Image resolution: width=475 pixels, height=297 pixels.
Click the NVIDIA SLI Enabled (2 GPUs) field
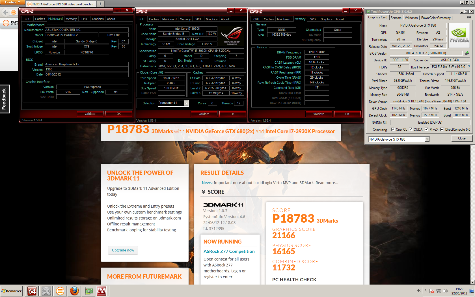click(x=430, y=122)
